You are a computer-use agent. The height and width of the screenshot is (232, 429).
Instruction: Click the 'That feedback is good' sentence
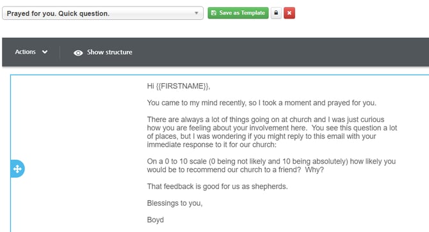217,187
